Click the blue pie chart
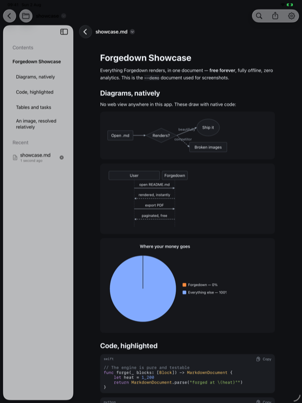This screenshot has height=403, width=302. tap(143, 288)
